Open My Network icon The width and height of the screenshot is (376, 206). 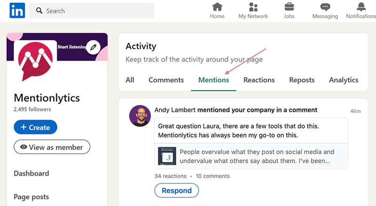253,7
